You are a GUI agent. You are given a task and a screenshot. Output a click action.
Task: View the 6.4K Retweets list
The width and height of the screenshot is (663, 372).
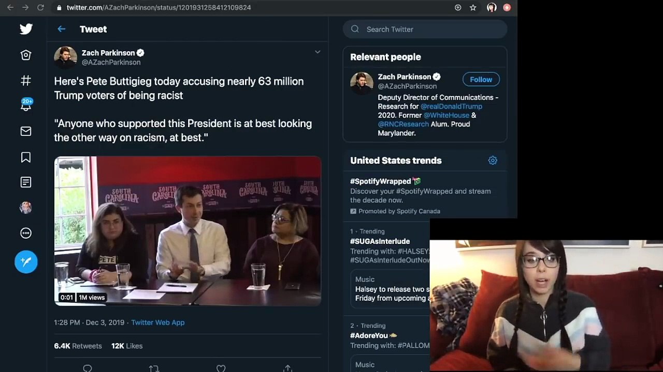(78, 346)
